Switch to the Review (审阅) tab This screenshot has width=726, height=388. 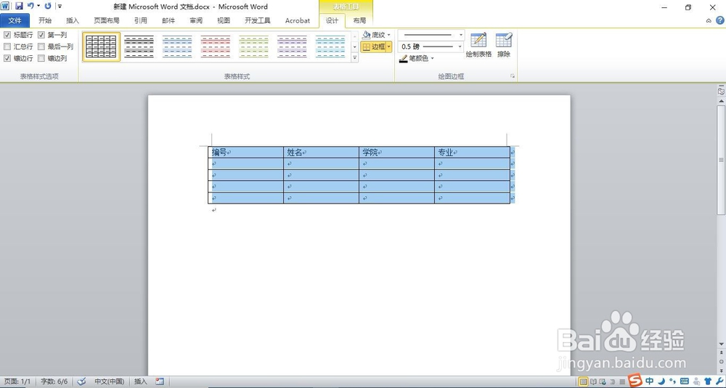click(196, 20)
